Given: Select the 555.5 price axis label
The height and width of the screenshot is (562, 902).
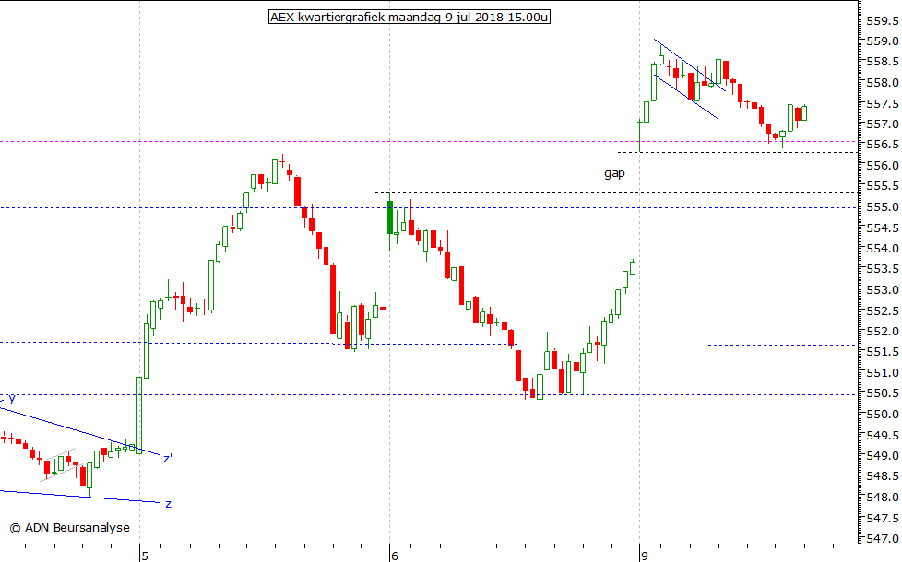Looking at the screenshot, I should (883, 186).
